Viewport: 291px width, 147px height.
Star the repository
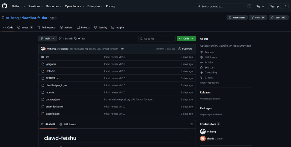click(x=279, y=18)
